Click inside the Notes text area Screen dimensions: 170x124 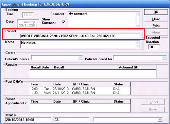(78, 44)
